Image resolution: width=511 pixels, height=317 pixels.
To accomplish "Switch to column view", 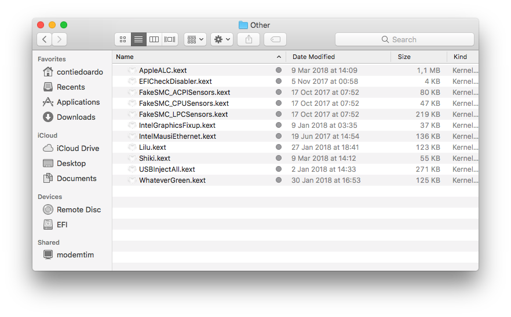I will pyautogui.click(x=154, y=39).
